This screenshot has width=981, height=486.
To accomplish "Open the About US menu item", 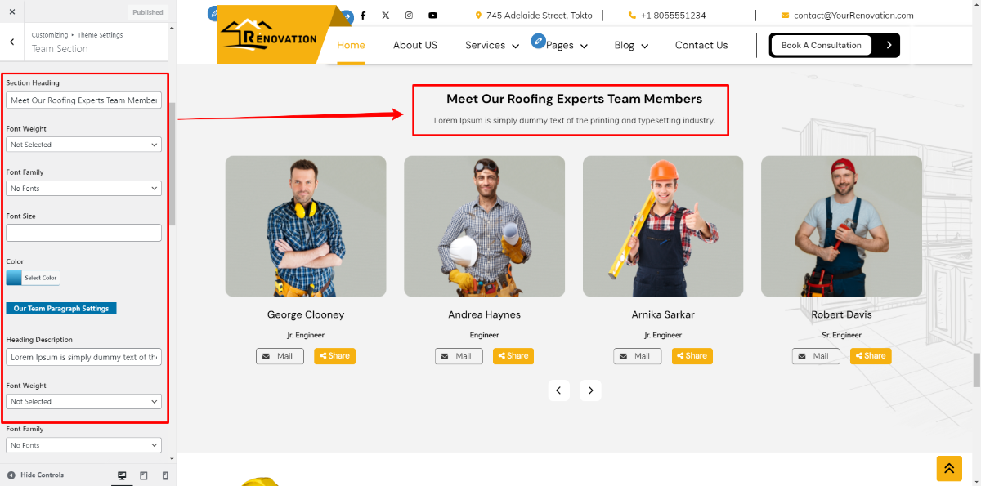I will (x=414, y=46).
